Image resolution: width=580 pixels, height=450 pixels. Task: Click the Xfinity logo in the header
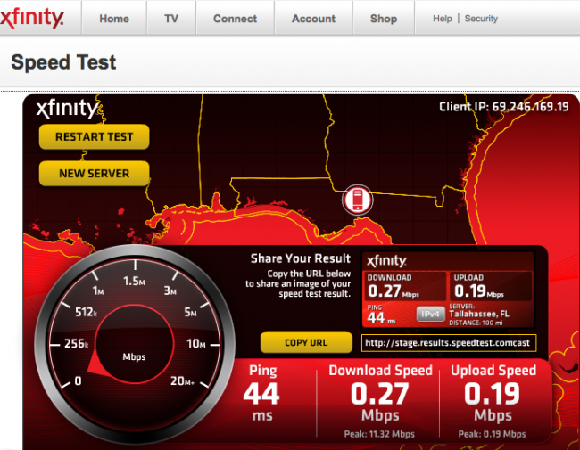[32, 18]
